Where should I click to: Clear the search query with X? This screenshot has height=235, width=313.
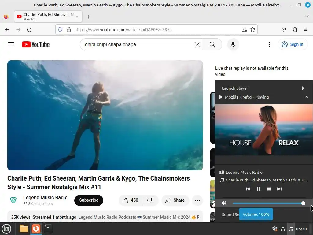click(x=198, y=44)
